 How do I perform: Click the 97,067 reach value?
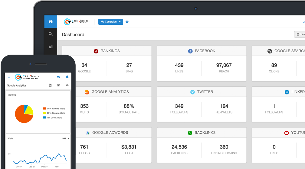coord(224,65)
